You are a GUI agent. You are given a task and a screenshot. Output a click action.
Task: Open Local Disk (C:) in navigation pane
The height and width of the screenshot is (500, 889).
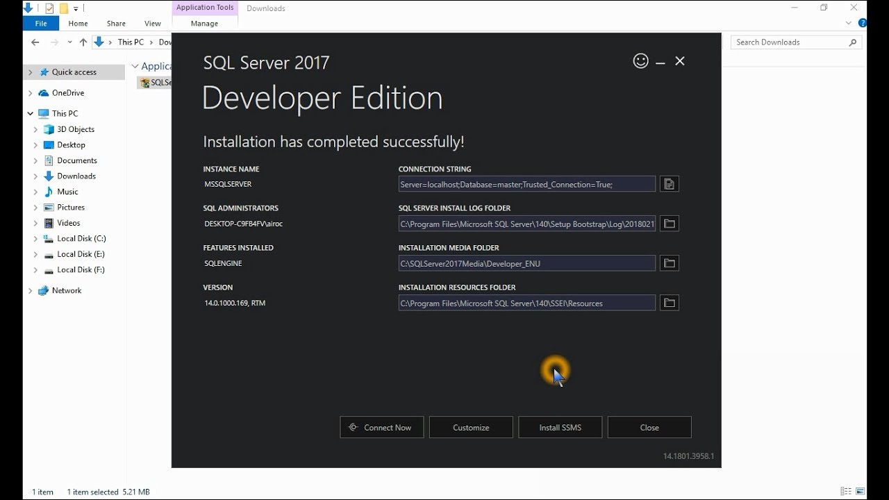coord(81,239)
